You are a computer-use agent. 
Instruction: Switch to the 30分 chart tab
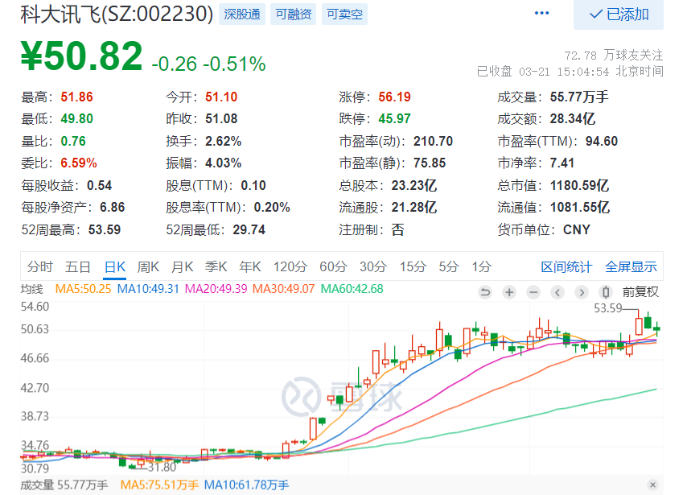pyautogui.click(x=372, y=266)
